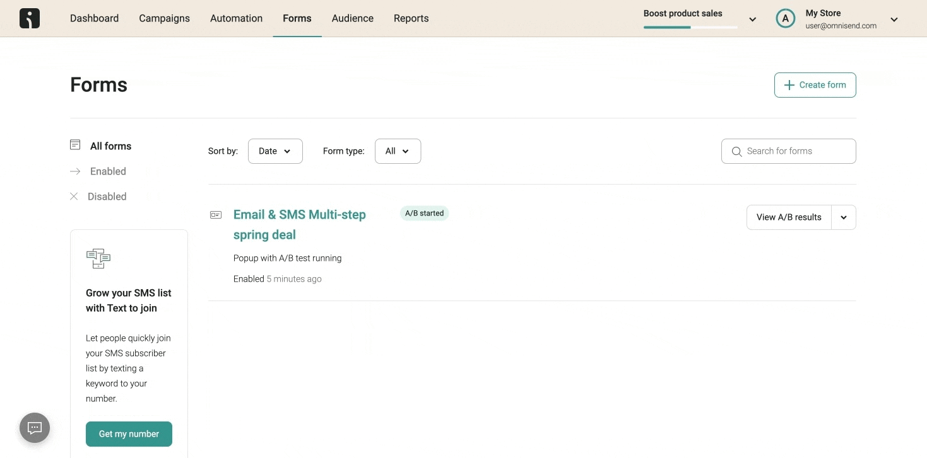Click Grow your SMS list with Text to join heading
Viewport: 927px width, 458px height.
129,301
